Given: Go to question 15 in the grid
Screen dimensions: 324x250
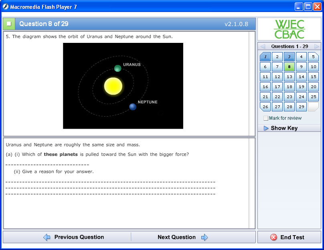Looking at the screenshot, I should [x=313, y=77].
